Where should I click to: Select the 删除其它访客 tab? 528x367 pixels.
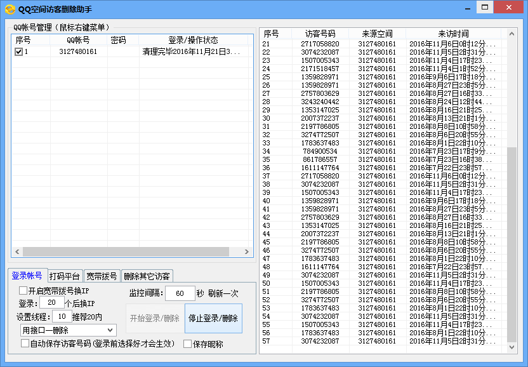coord(147,276)
